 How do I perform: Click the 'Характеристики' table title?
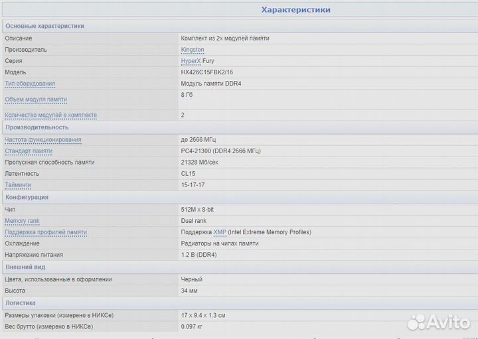pos(295,10)
